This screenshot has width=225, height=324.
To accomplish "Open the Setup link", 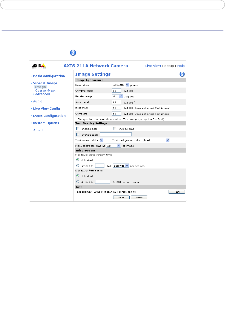I will tap(169, 66).
